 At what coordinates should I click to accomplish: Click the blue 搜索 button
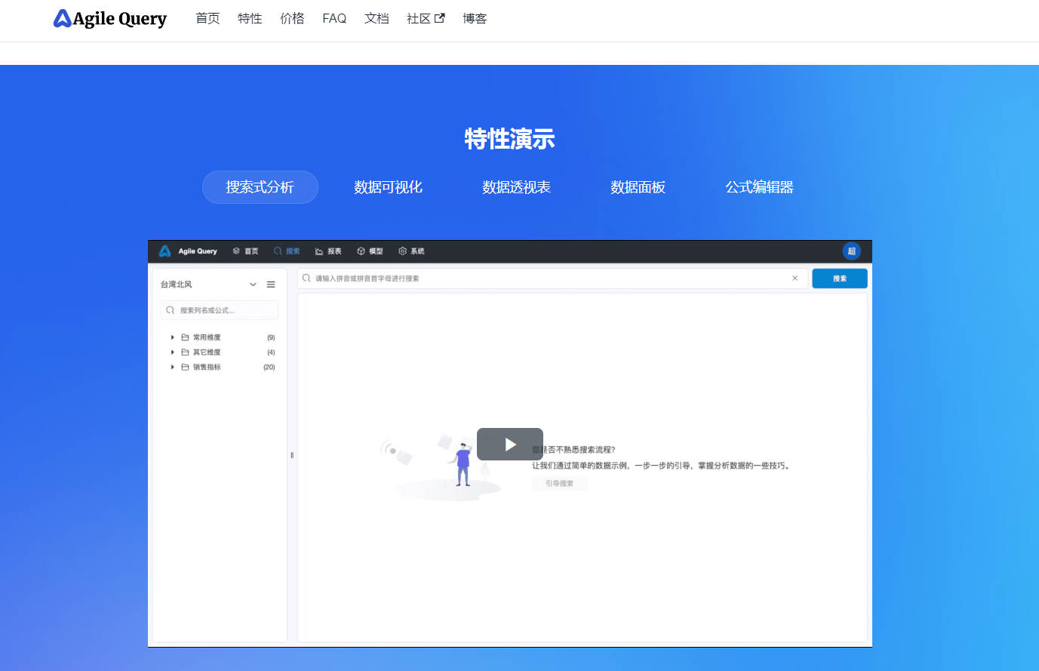(x=839, y=279)
